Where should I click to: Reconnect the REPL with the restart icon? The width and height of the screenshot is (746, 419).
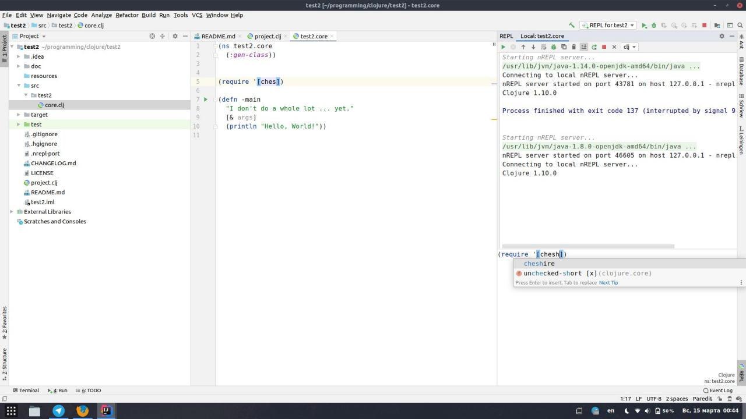594,47
